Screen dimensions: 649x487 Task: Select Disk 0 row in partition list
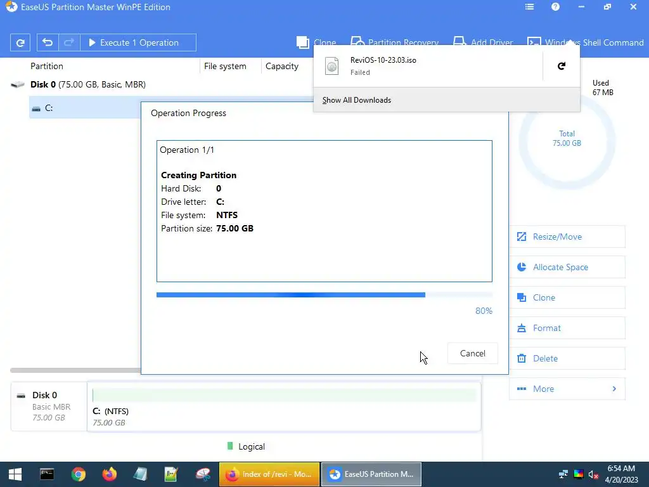point(88,84)
